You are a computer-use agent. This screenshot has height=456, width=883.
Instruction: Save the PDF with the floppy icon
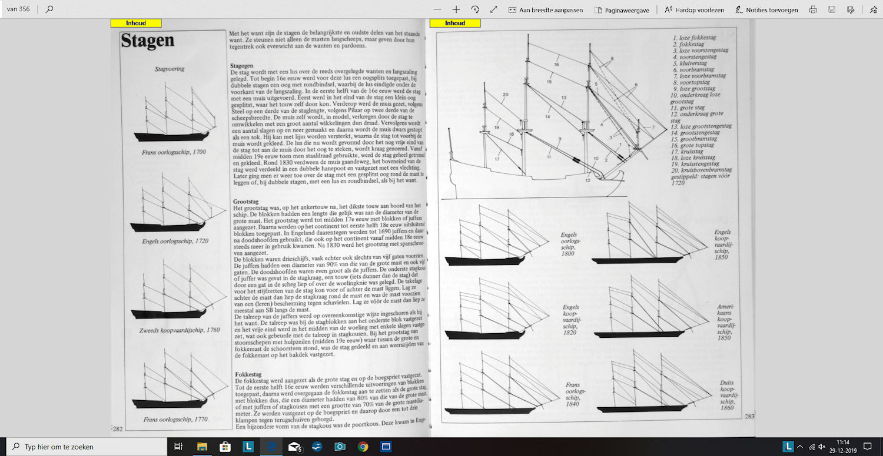(832, 9)
